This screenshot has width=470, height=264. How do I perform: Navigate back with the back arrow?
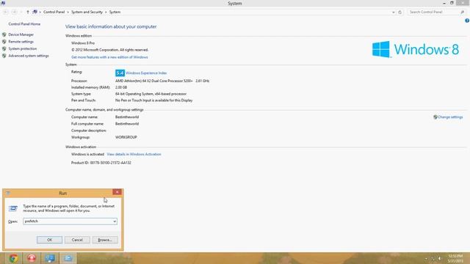[6, 12]
